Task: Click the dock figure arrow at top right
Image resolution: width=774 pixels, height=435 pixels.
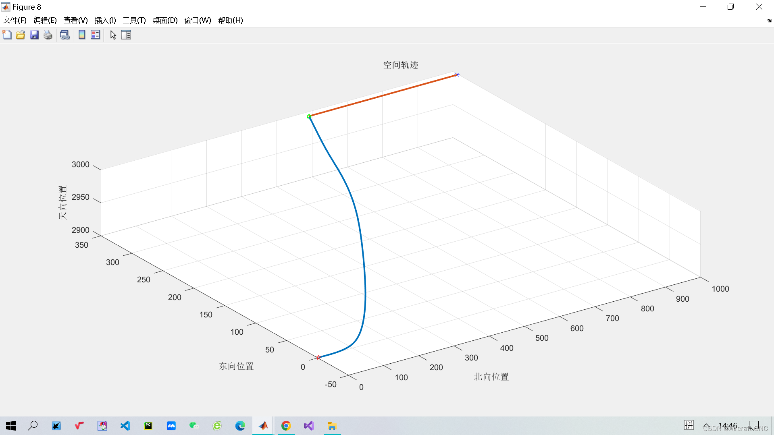Action: coord(769,21)
